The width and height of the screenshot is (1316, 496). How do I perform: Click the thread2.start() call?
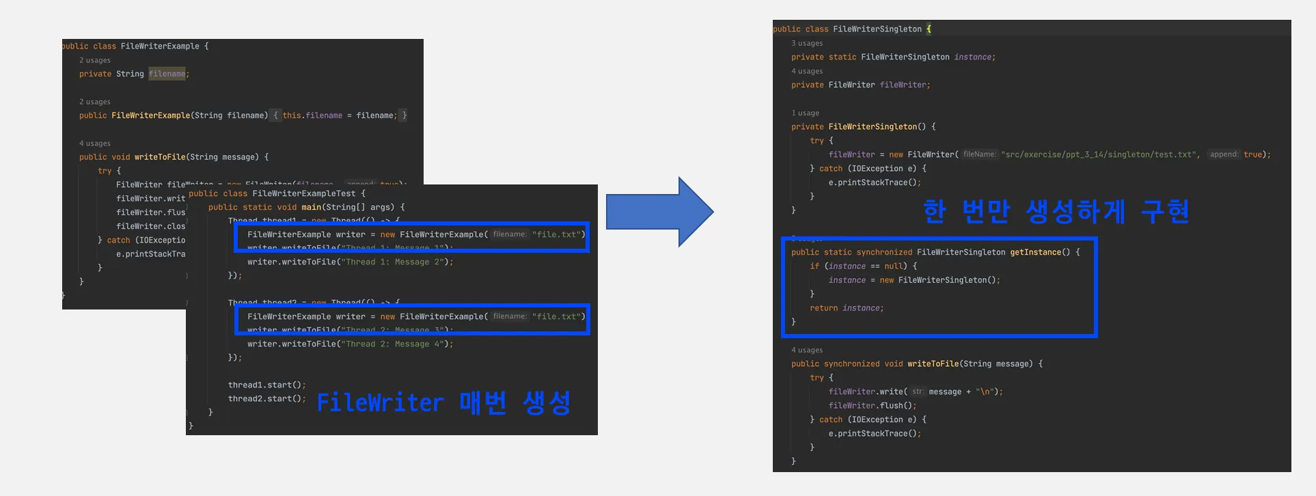click(x=266, y=398)
